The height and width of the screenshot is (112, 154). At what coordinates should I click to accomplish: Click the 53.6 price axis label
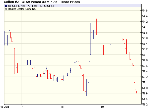(145, 38)
